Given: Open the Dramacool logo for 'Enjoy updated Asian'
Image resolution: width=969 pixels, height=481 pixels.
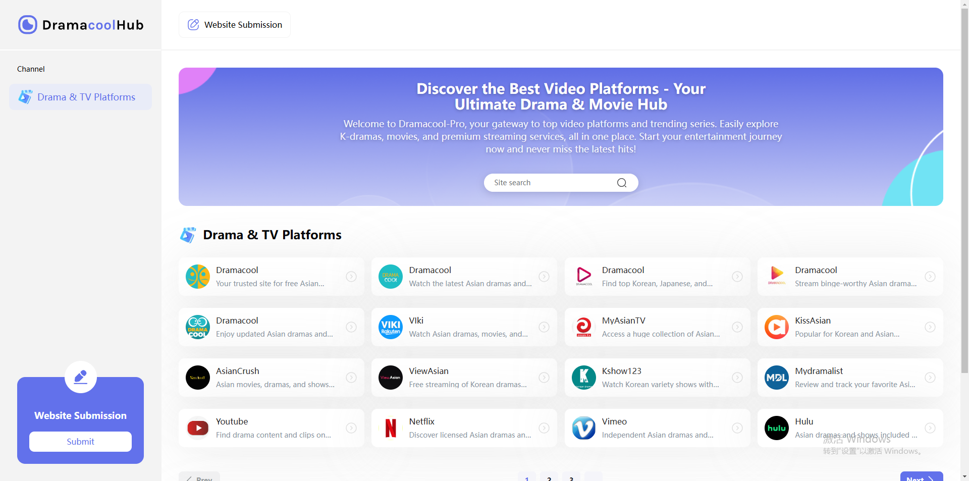Looking at the screenshot, I should click(x=198, y=327).
